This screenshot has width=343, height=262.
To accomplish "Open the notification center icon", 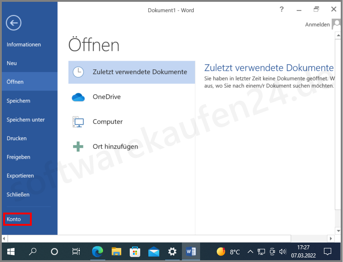I will (x=328, y=252).
